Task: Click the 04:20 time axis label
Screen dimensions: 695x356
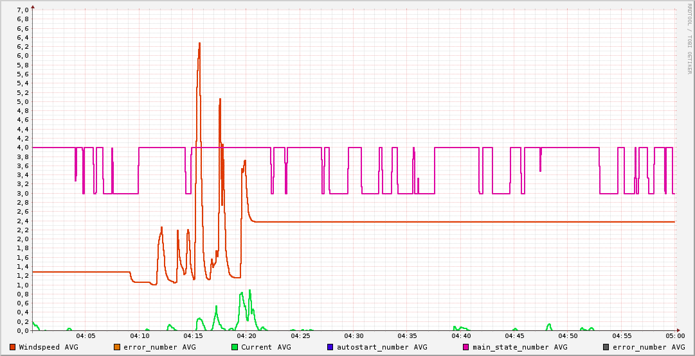Action: (246, 336)
